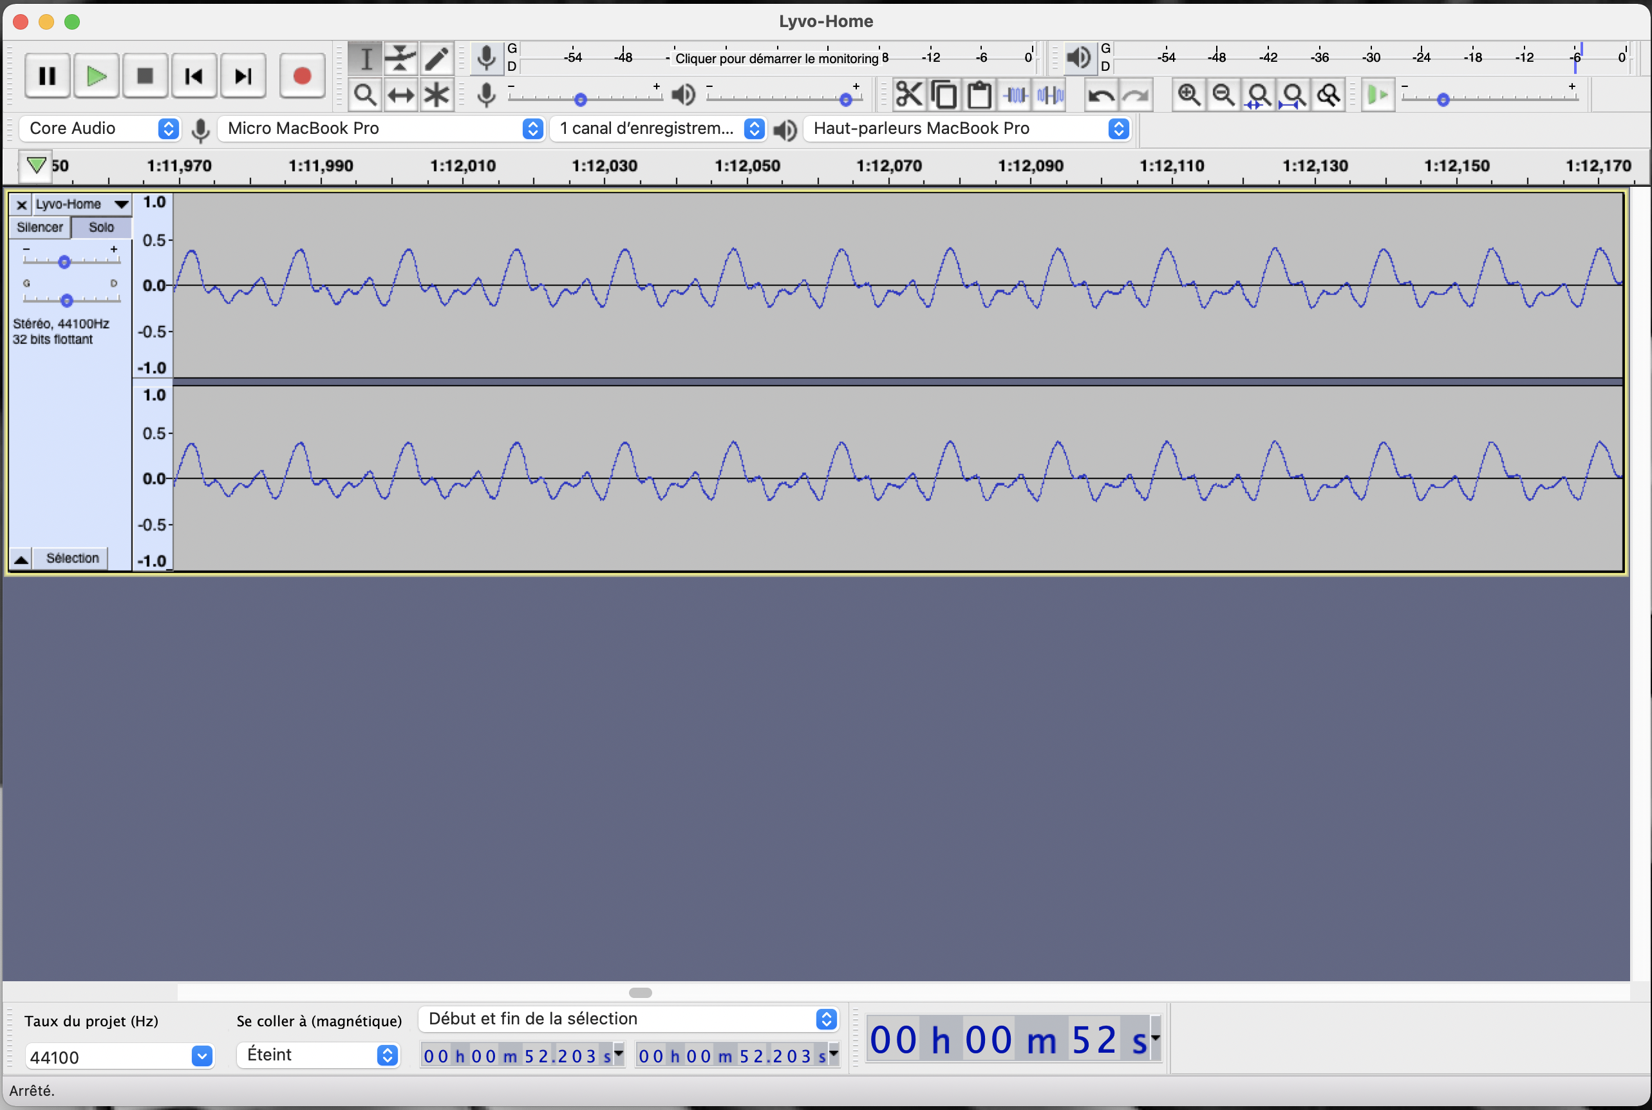
Task: Open the recording channels dropdown
Action: (x=658, y=128)
